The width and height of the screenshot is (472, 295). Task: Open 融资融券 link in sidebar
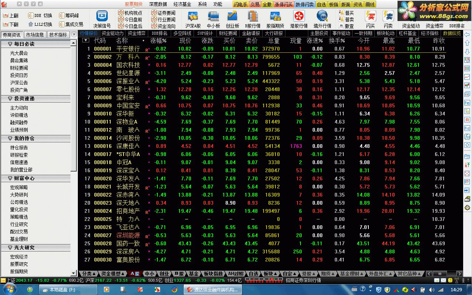(x=19, y=122)
